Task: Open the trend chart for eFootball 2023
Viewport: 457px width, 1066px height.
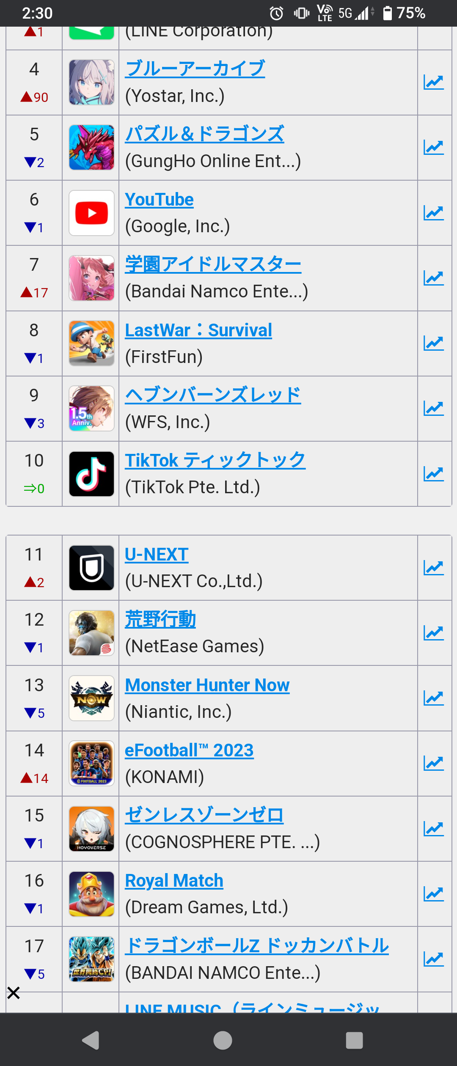Action: 434,764
